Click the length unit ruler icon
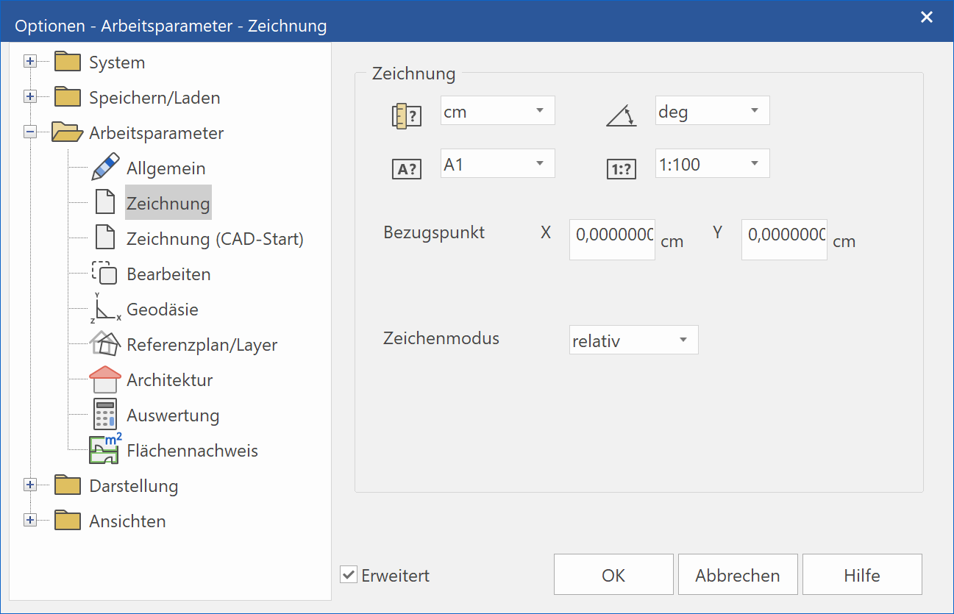954x614 pixels. (x=406, y=117)
